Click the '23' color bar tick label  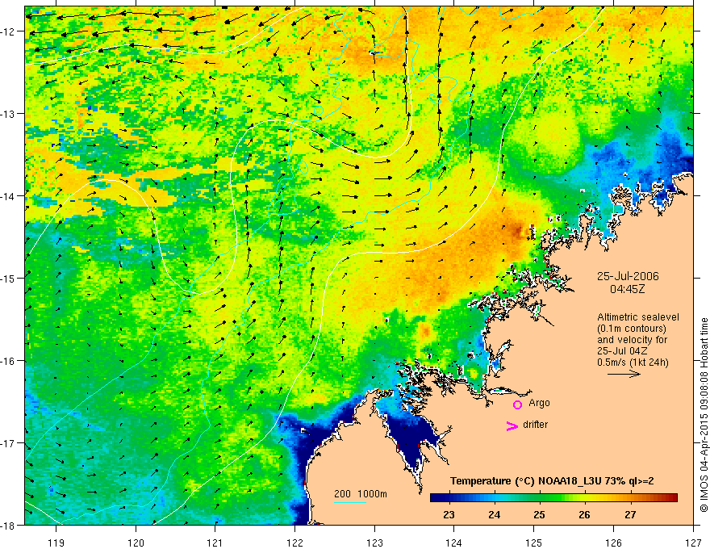tap(449, 515)
